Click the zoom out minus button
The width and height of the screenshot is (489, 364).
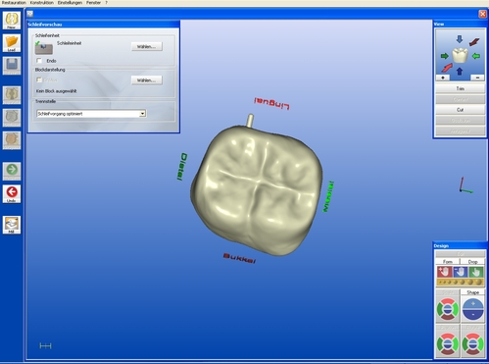[x=477, y=78]
